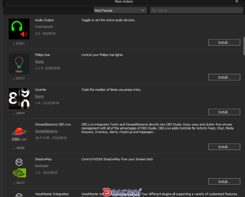Open the Elgato link under Philips Hue

pyautogui.click(x=39, y=61)
